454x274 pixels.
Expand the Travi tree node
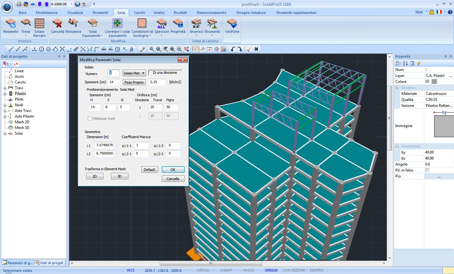(5, 88)
